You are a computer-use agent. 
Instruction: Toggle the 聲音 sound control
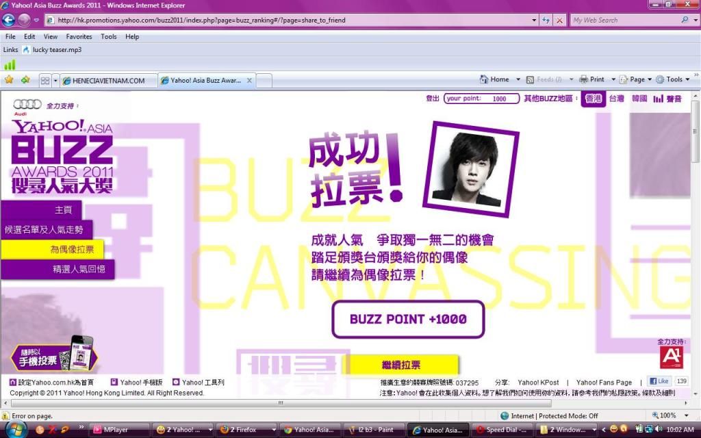coord(667,99)
